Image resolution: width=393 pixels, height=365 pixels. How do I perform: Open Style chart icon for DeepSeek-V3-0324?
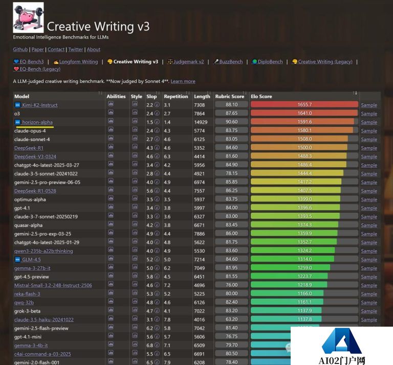pyautogui.click(x=135, y=155)
